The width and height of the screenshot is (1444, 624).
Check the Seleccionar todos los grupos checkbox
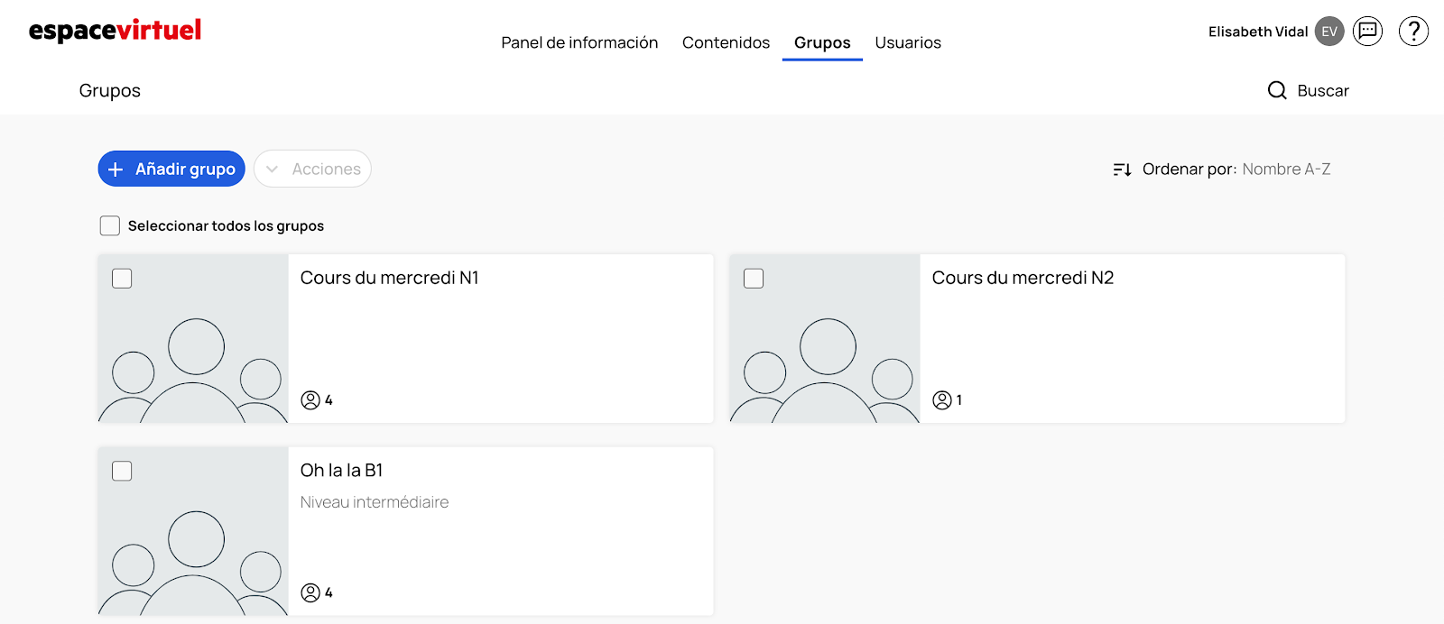tap(110, 225)
